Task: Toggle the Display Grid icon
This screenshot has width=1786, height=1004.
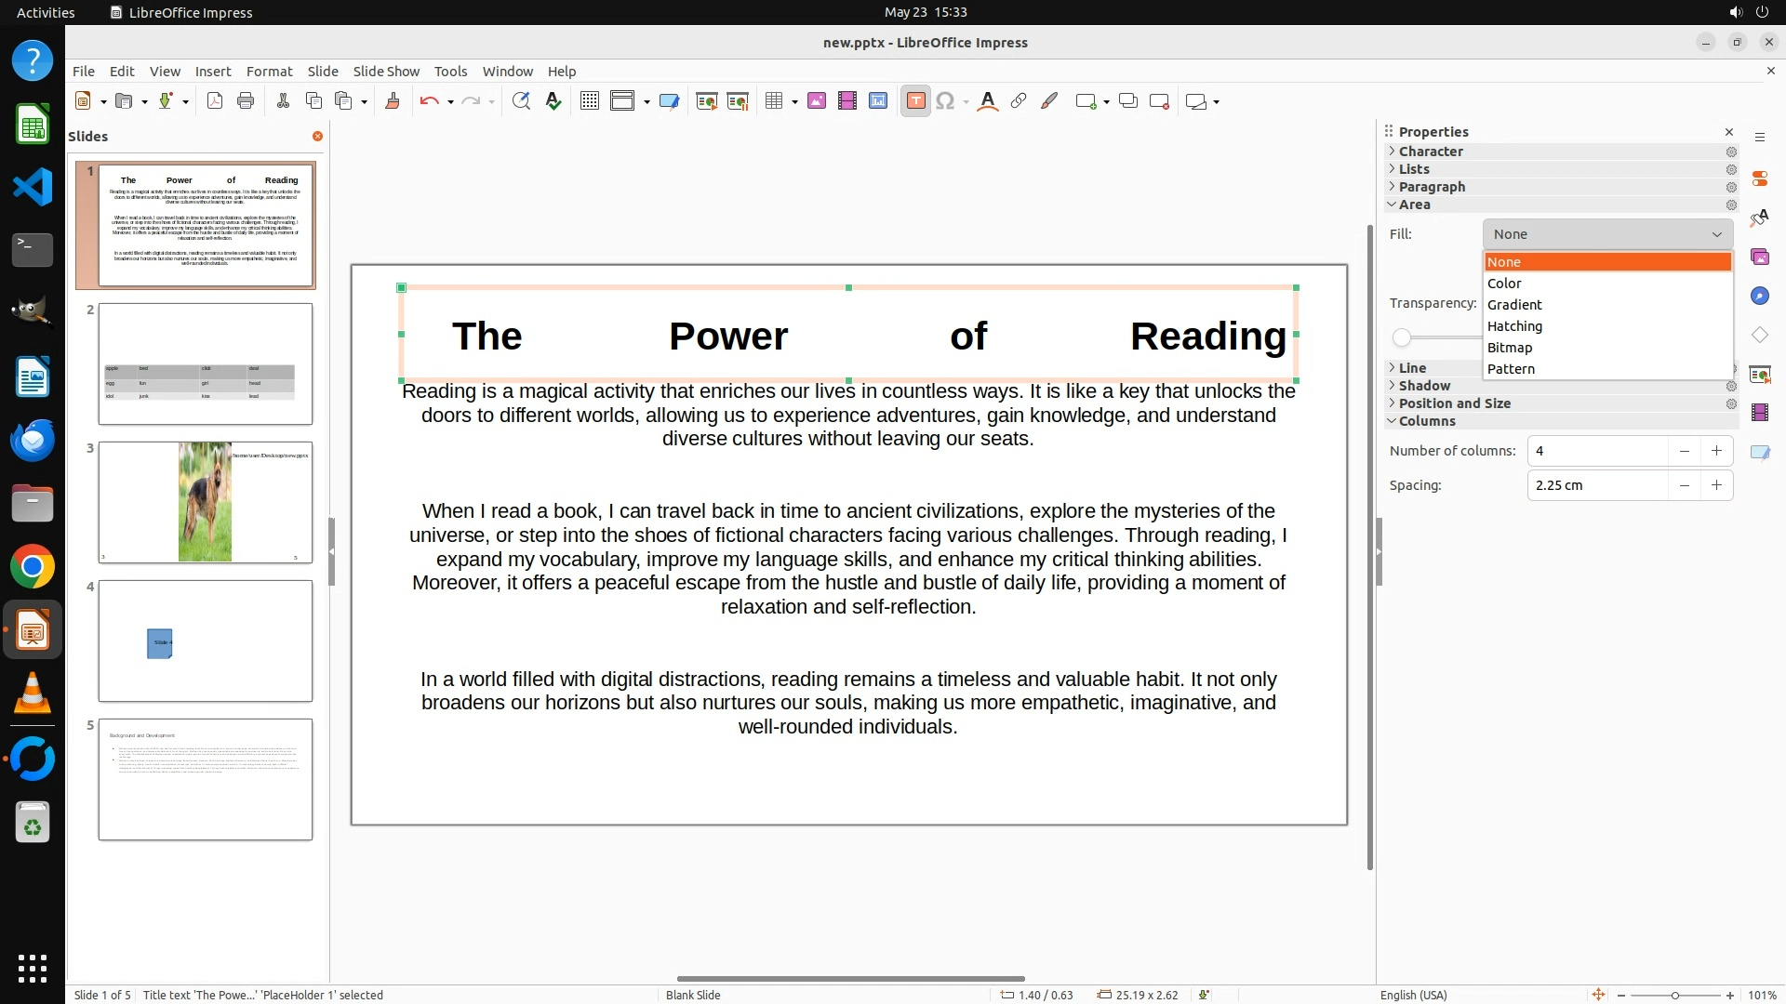Action: click(589, 101)
